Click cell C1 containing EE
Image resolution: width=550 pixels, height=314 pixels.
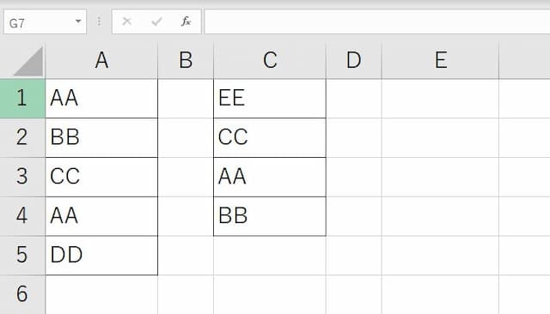click(270, 99)
